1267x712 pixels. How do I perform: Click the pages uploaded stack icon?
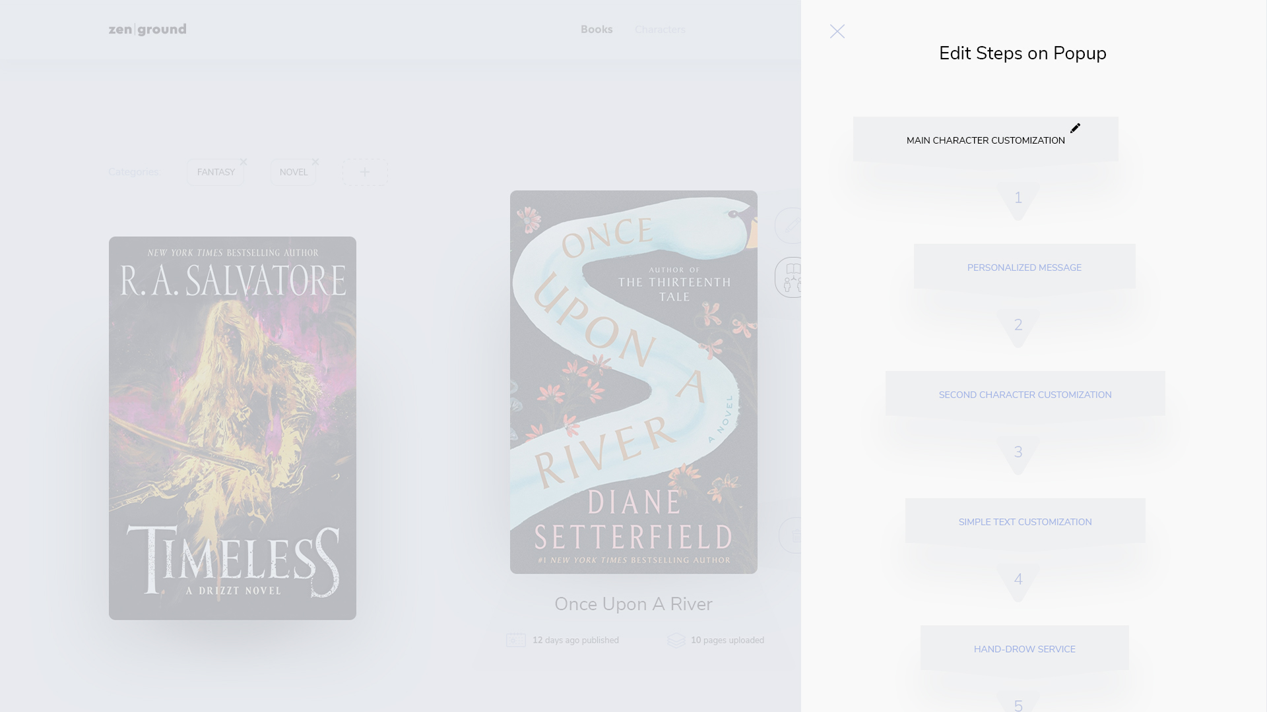coord(676,640)
